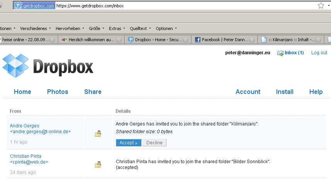This screenshot has height=184, width=331.
Task: Switch to the Dropbox - Home tab
Action: pos(158,40)
